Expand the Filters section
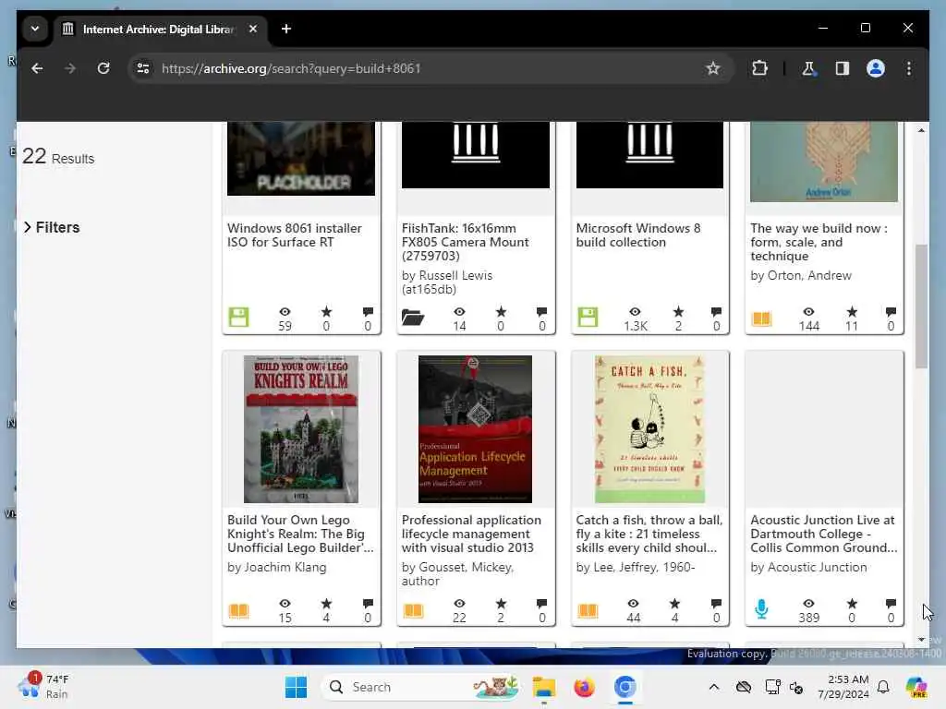The image size is (946, 709). [52, 227]
